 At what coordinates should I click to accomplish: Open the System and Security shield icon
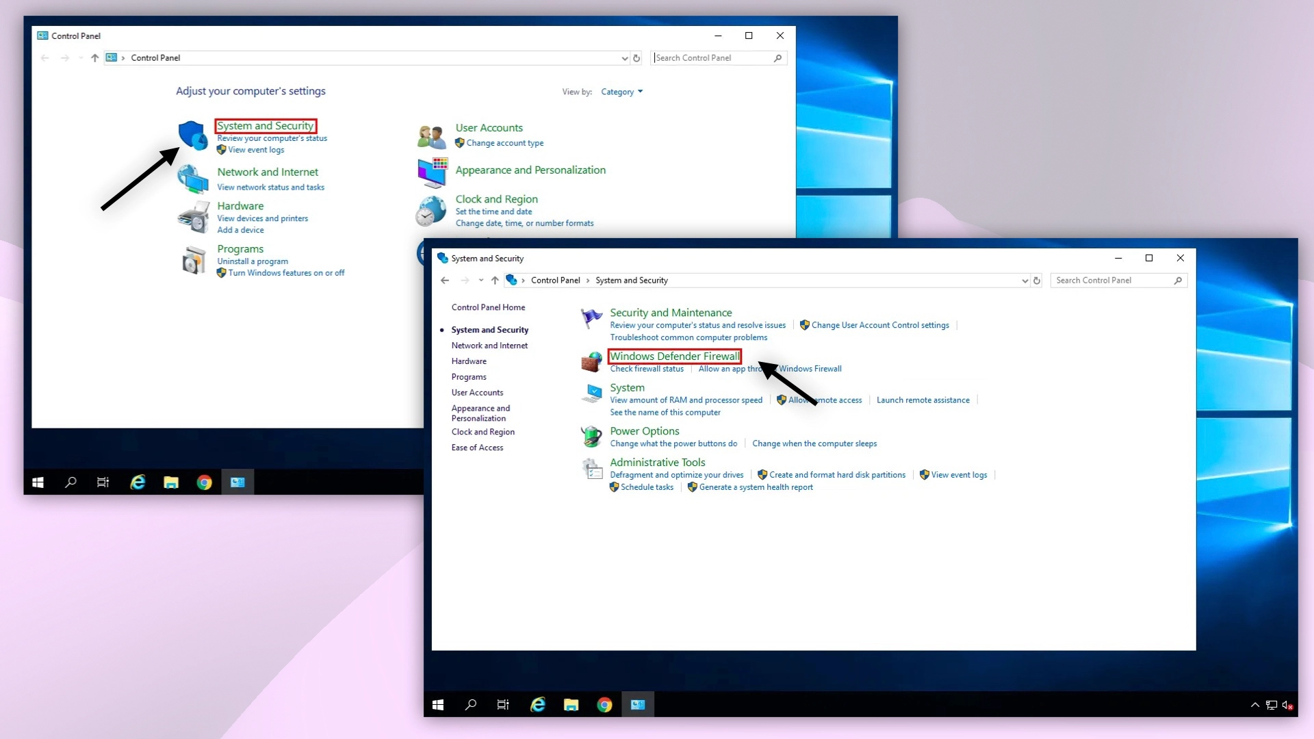point(192,135)
